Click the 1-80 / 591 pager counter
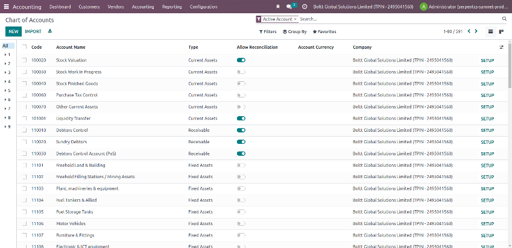The image size is (512, 248). (x=453, y=32)
